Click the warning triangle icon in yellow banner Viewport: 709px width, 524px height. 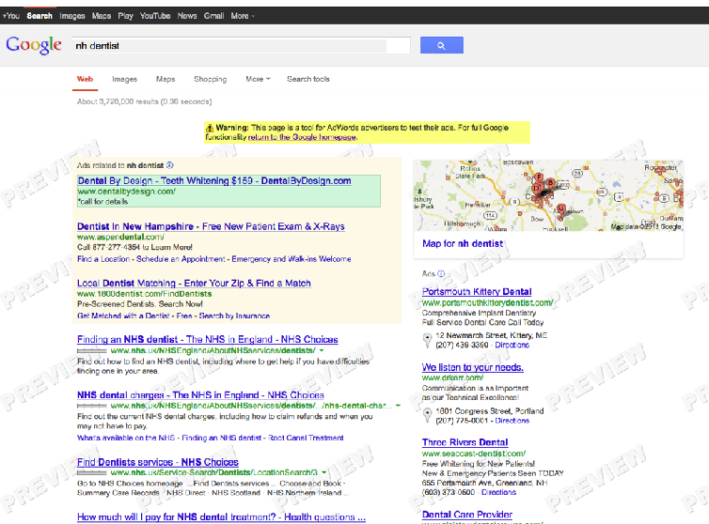tap(210, 128)
